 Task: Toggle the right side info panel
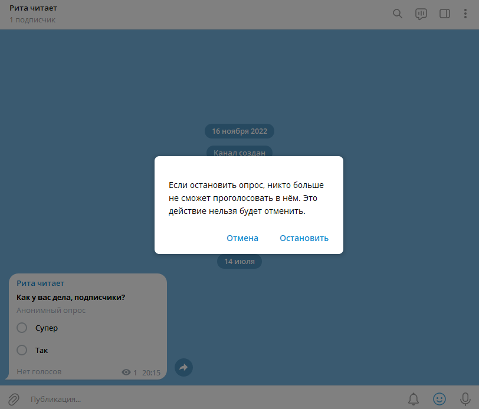445,14
